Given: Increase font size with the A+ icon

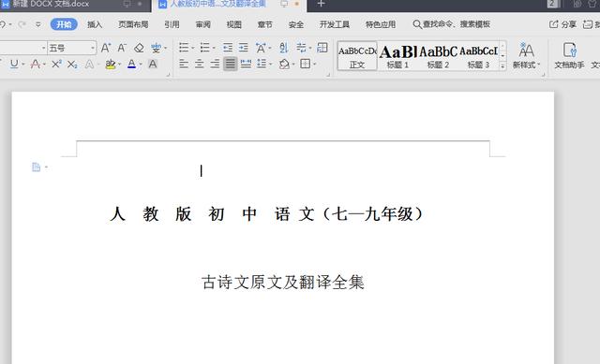Looking at the screenshot, I should pyautogui.click(x=106, y=48).
